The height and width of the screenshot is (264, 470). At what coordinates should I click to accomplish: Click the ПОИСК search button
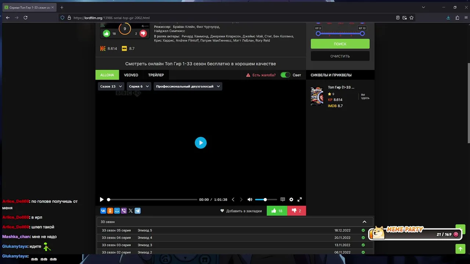coord(340,44)
